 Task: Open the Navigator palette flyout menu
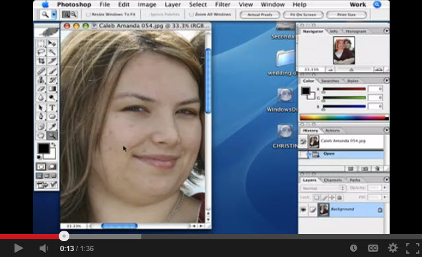pyautogui.click(x=386, y=31)
